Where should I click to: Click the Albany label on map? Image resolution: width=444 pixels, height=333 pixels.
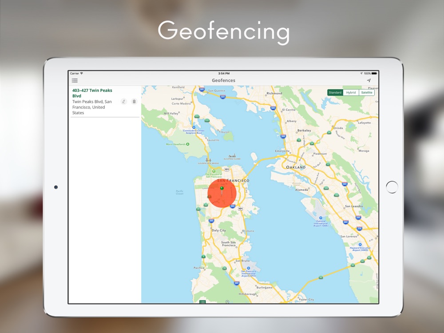(x=292, y=121)
